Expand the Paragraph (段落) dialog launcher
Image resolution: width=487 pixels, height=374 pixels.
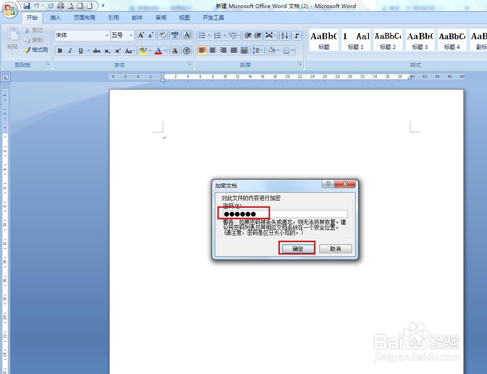(300, 64)
